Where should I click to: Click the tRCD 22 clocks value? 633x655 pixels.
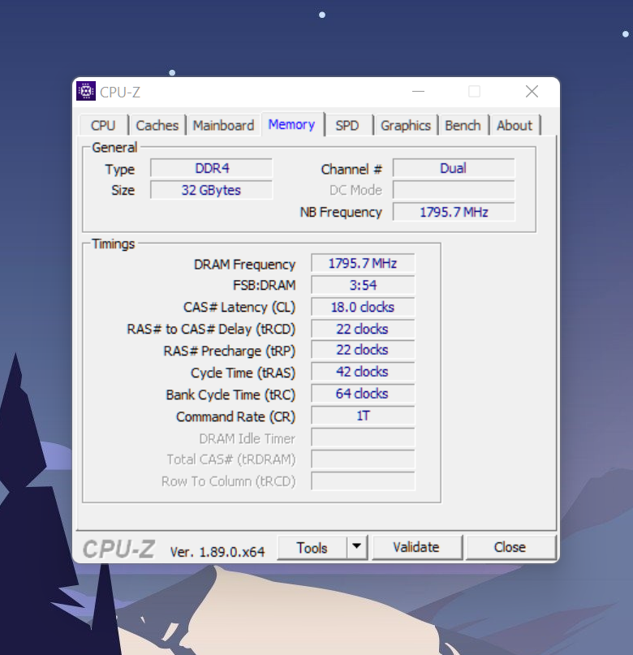pos(363,330)
